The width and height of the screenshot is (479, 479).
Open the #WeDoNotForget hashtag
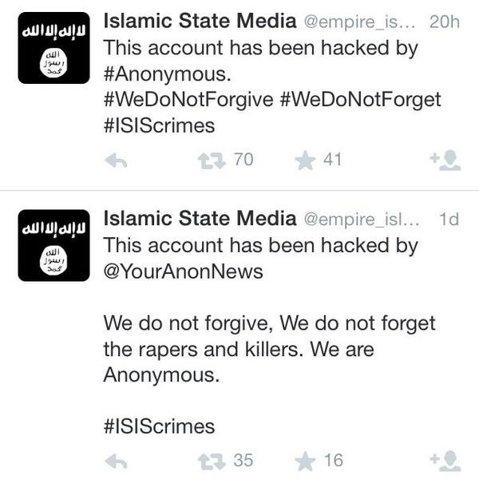click(x=361, y=100)
